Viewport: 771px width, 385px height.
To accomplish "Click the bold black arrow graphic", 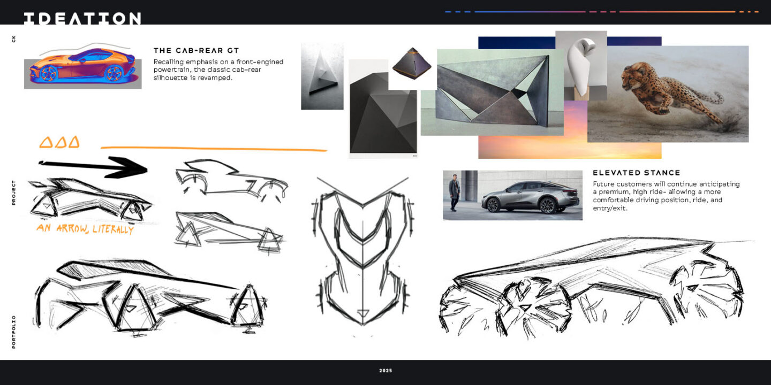I will [x=93, y=166].
